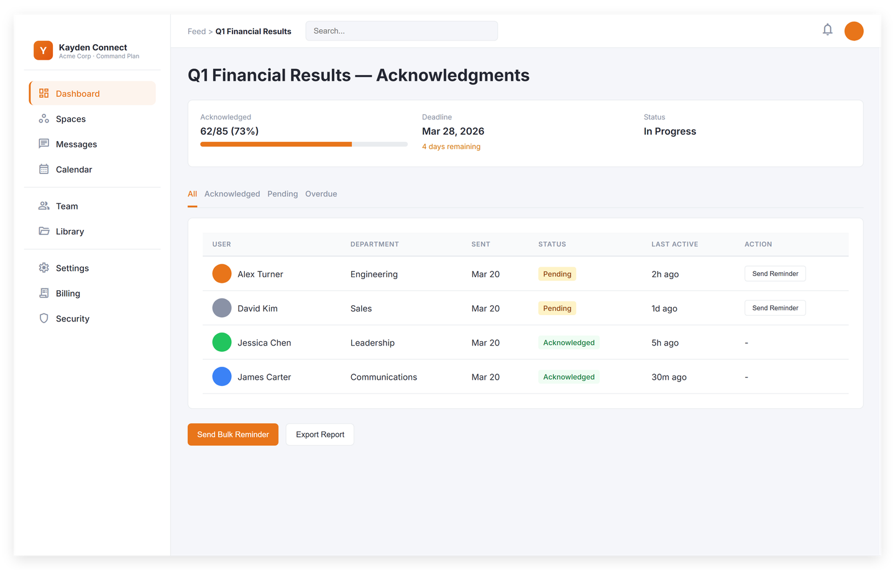The height and width of the screenshot is (570, 895).
Task: Click the name Jessica Chen
Action: [264, 342]
